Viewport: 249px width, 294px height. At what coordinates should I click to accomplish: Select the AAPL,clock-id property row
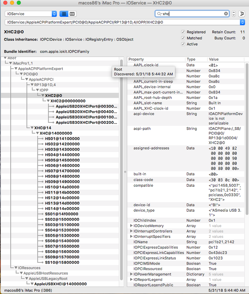pyautogui.click(x=186, y=65)
